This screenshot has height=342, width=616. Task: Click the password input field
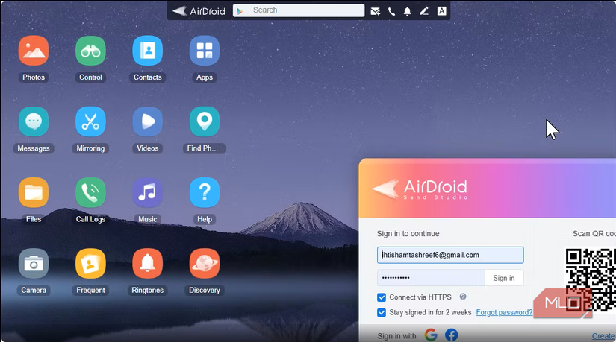tap(431, 278)
